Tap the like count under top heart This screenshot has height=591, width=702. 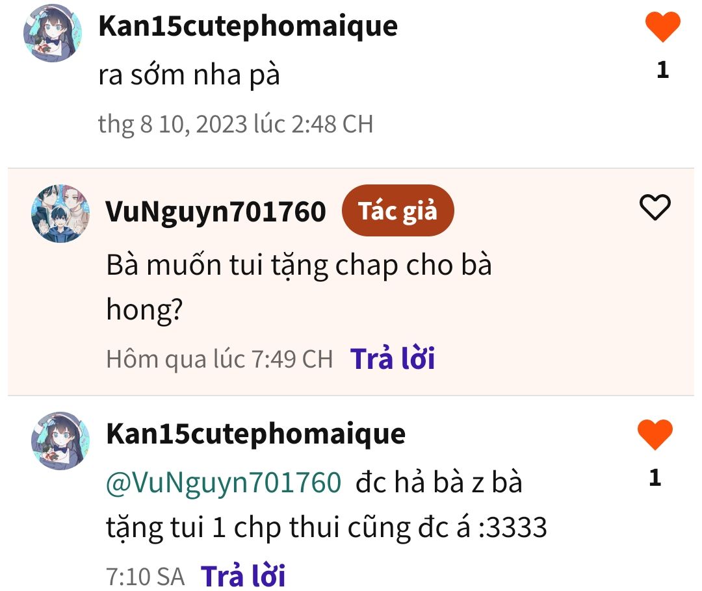coord(662,70)
